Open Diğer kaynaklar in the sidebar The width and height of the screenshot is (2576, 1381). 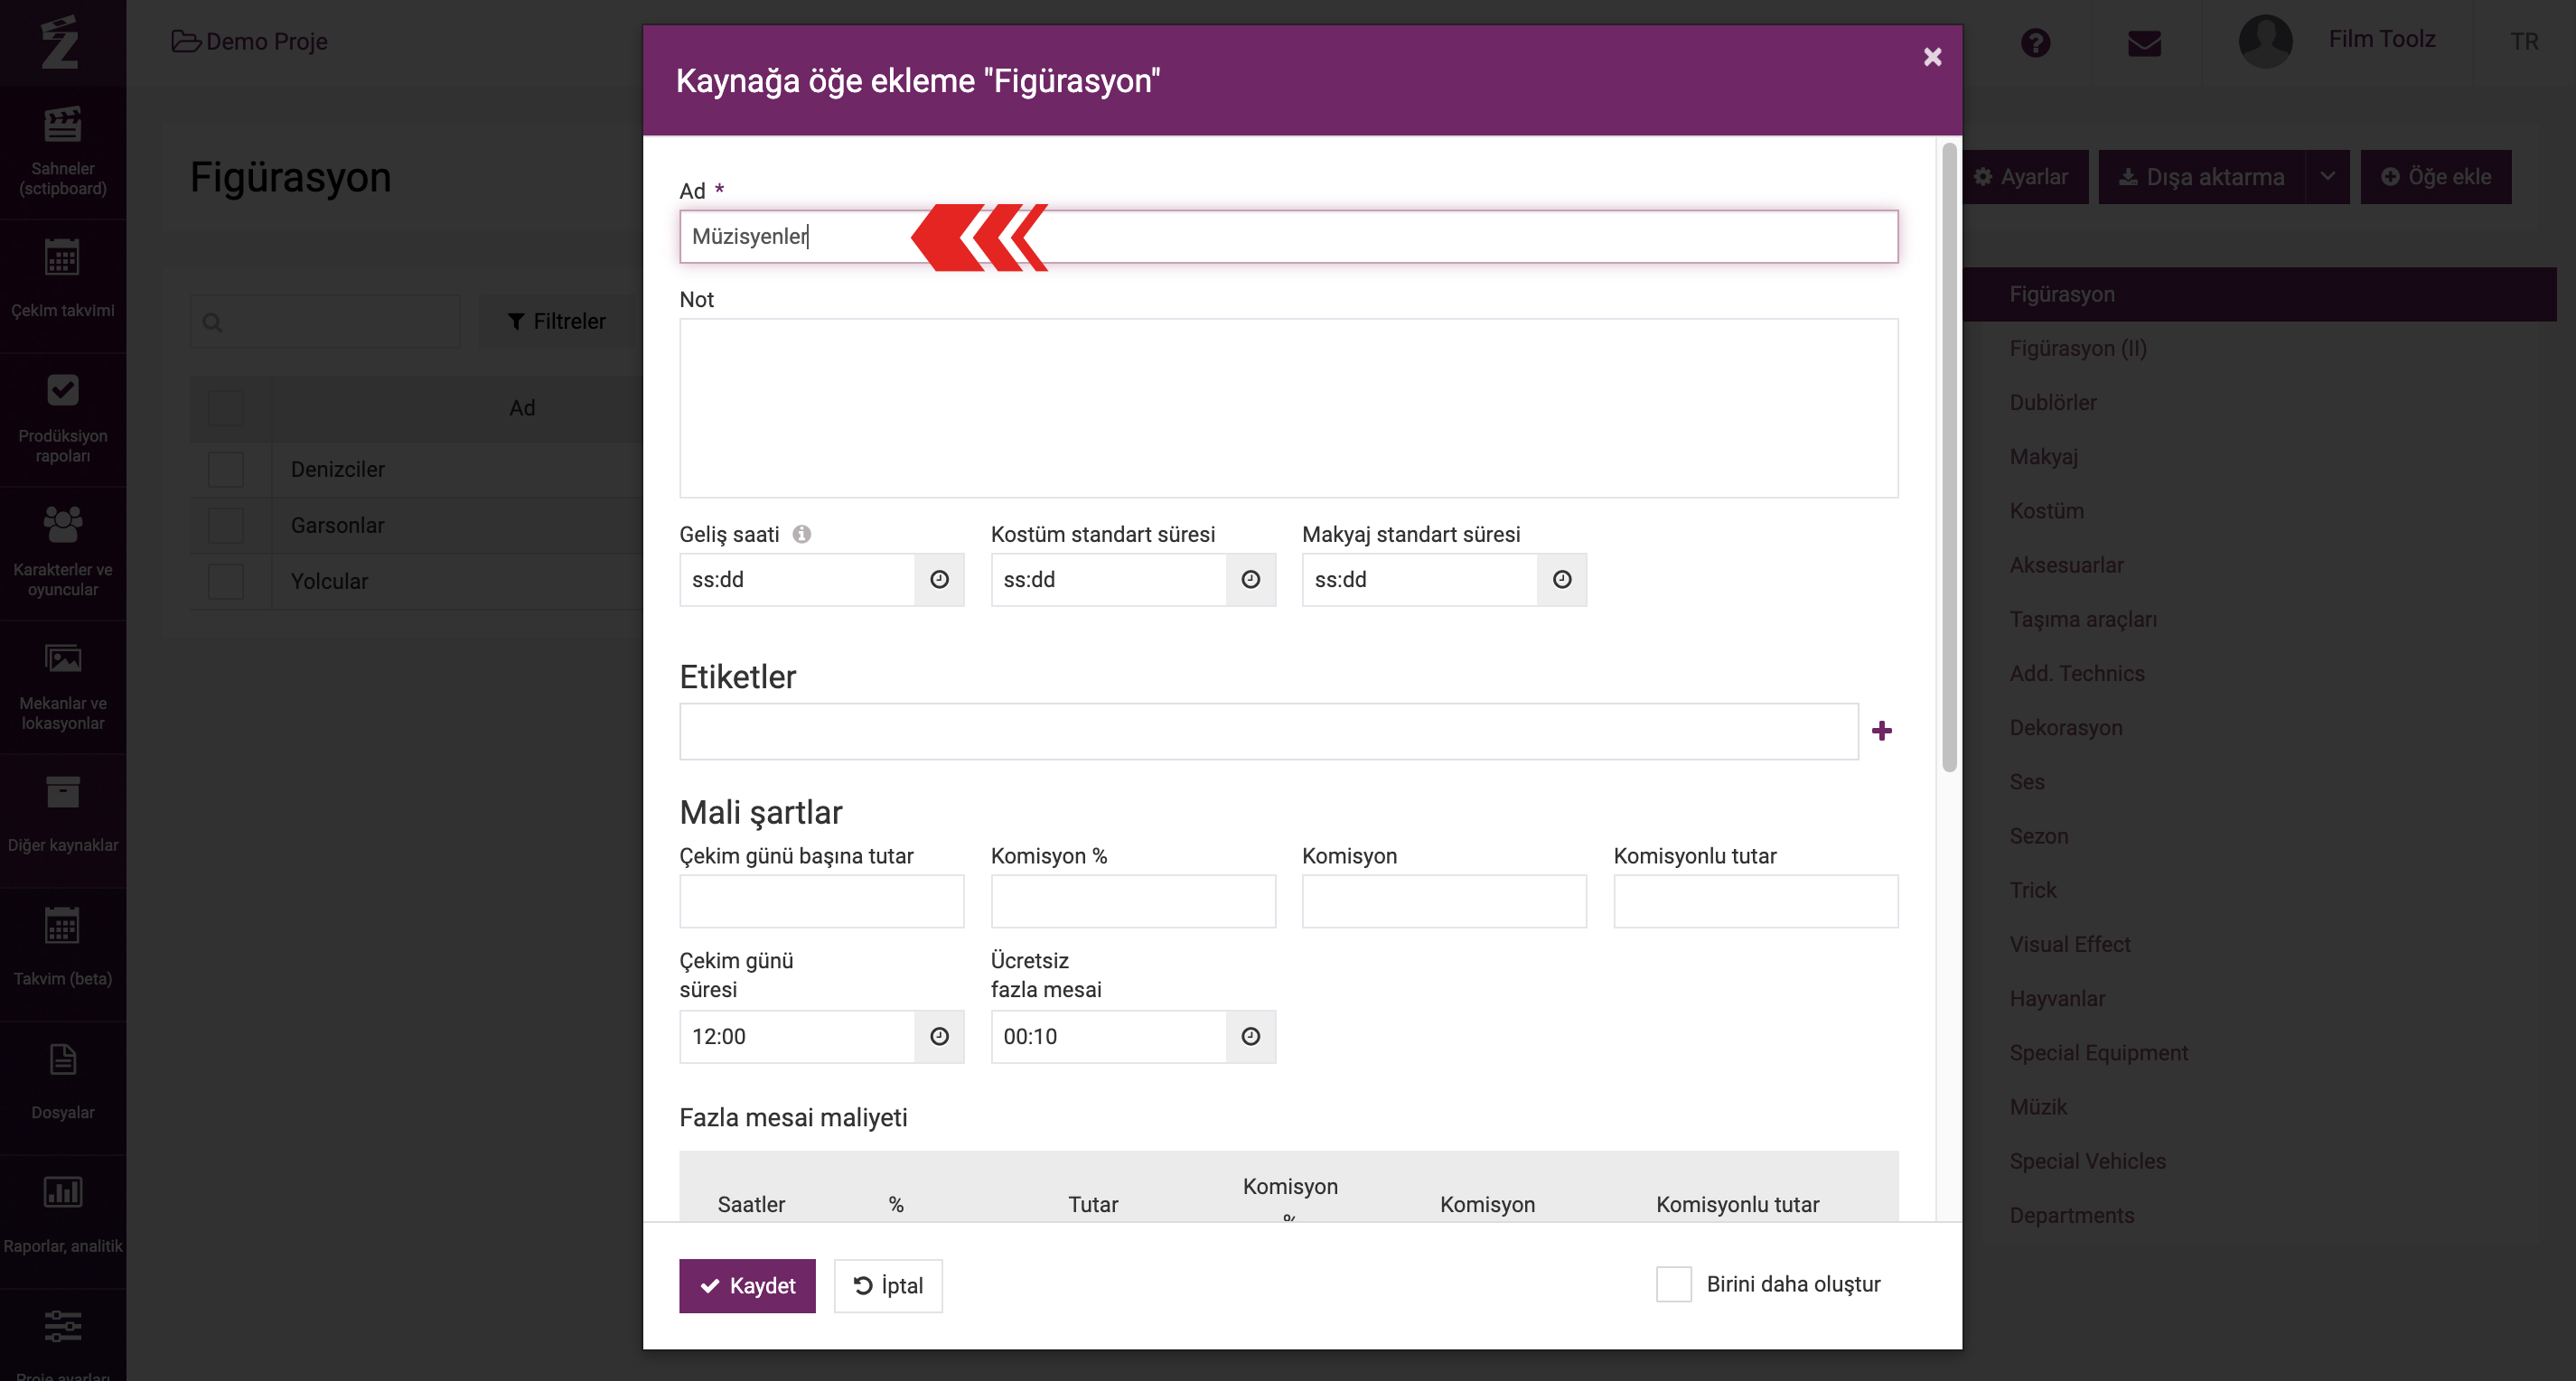pos(62,819)
